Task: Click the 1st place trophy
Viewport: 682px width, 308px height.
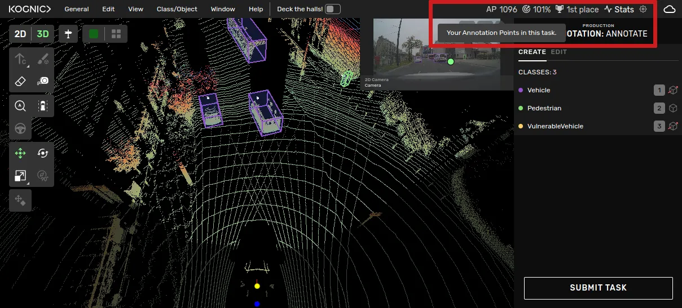Action: (577, 10)
